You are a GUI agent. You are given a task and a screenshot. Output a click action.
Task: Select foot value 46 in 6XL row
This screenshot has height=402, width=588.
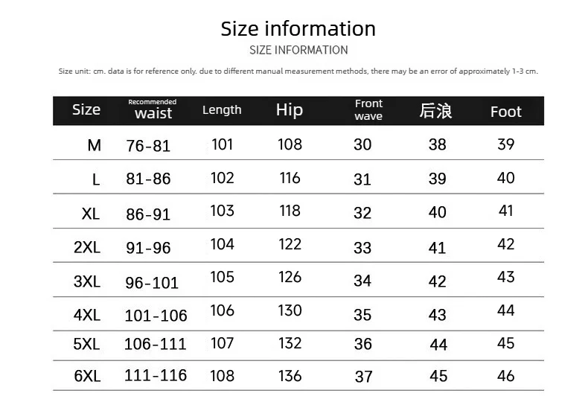point(506,376)
